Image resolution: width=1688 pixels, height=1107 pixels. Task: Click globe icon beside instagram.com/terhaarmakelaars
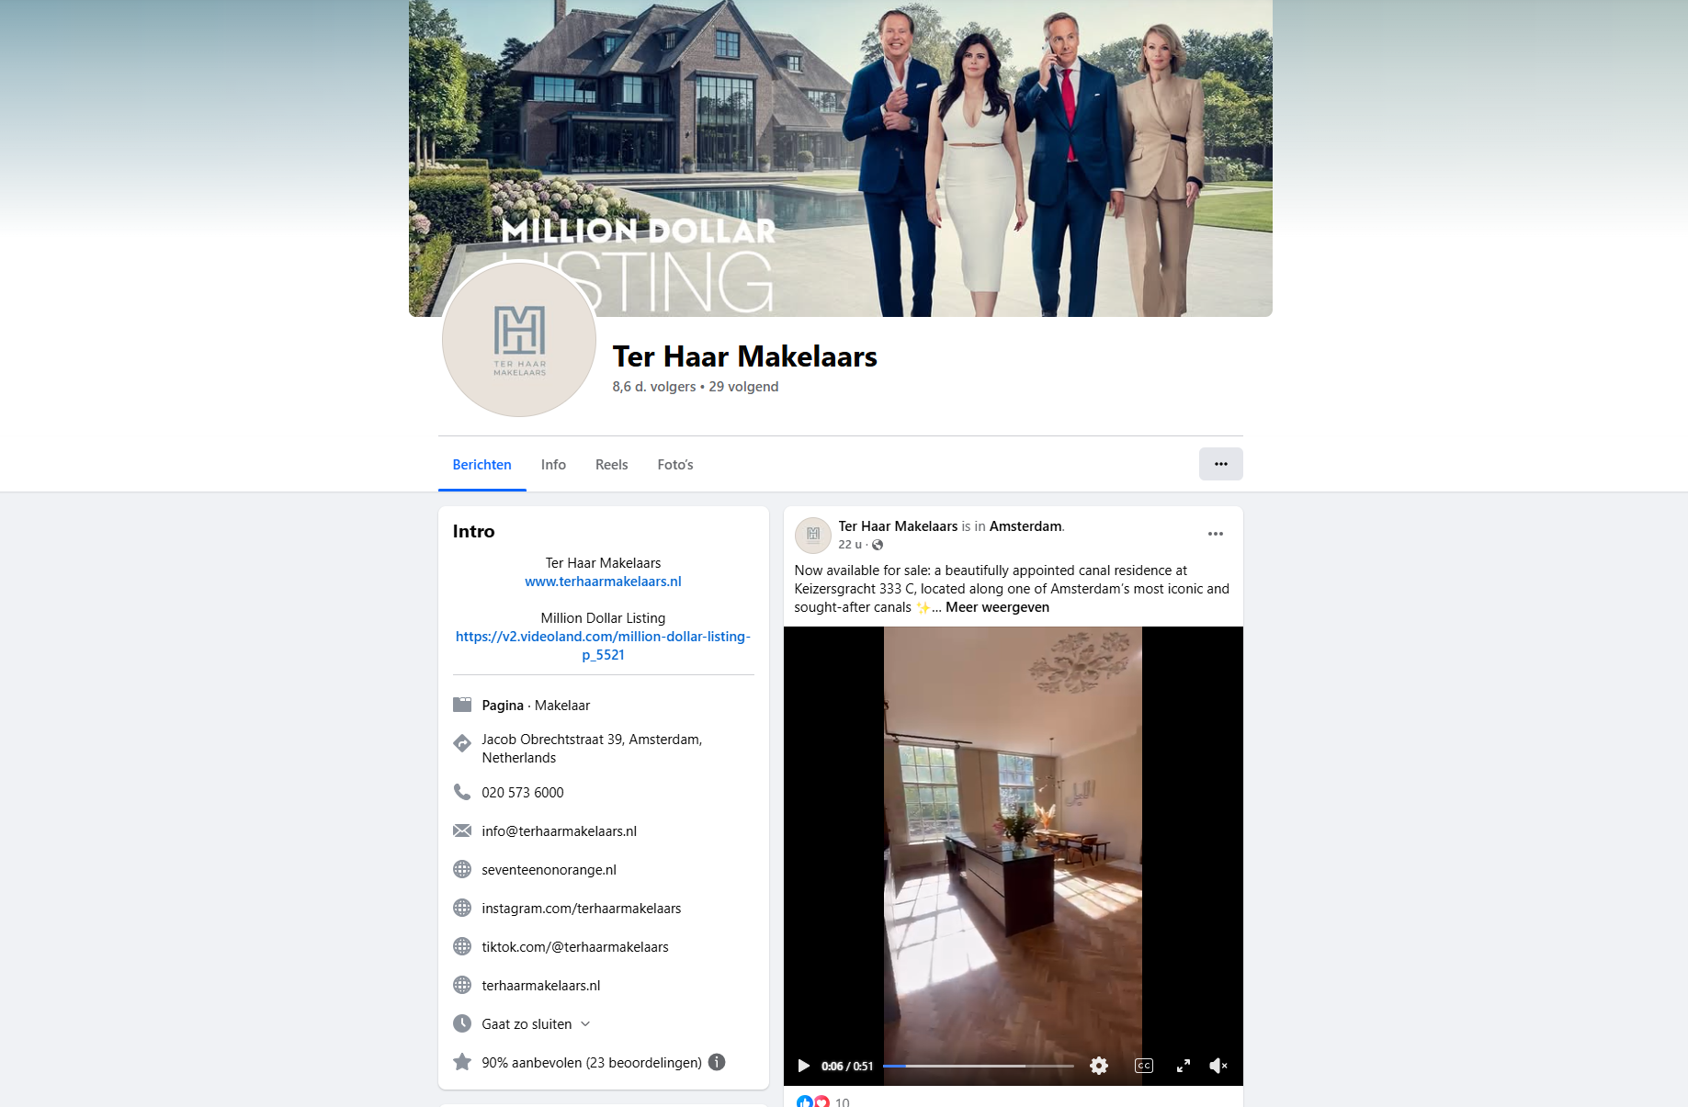coord(462,908)
